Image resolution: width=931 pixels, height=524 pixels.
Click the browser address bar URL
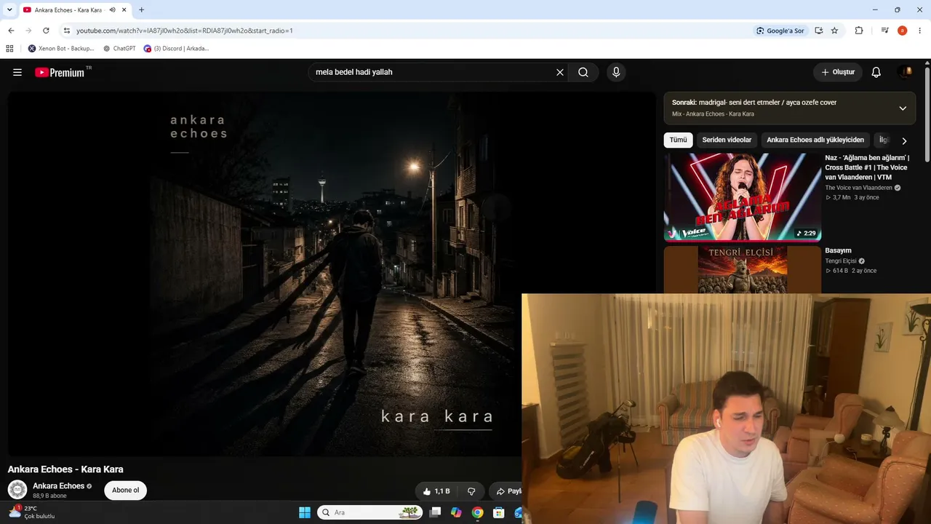[x=185, y=31]
